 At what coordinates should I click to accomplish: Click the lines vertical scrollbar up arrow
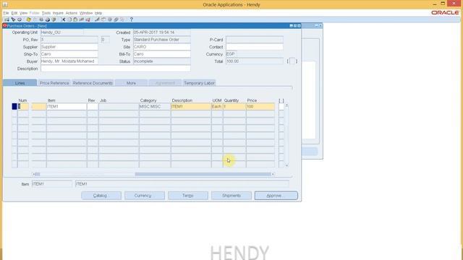click(286, 105)
